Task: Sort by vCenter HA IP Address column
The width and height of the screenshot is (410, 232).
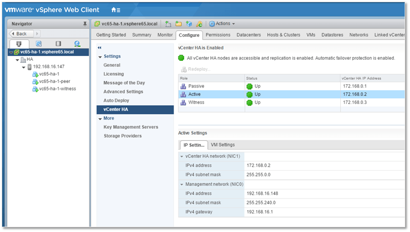Action: (372, 78)
